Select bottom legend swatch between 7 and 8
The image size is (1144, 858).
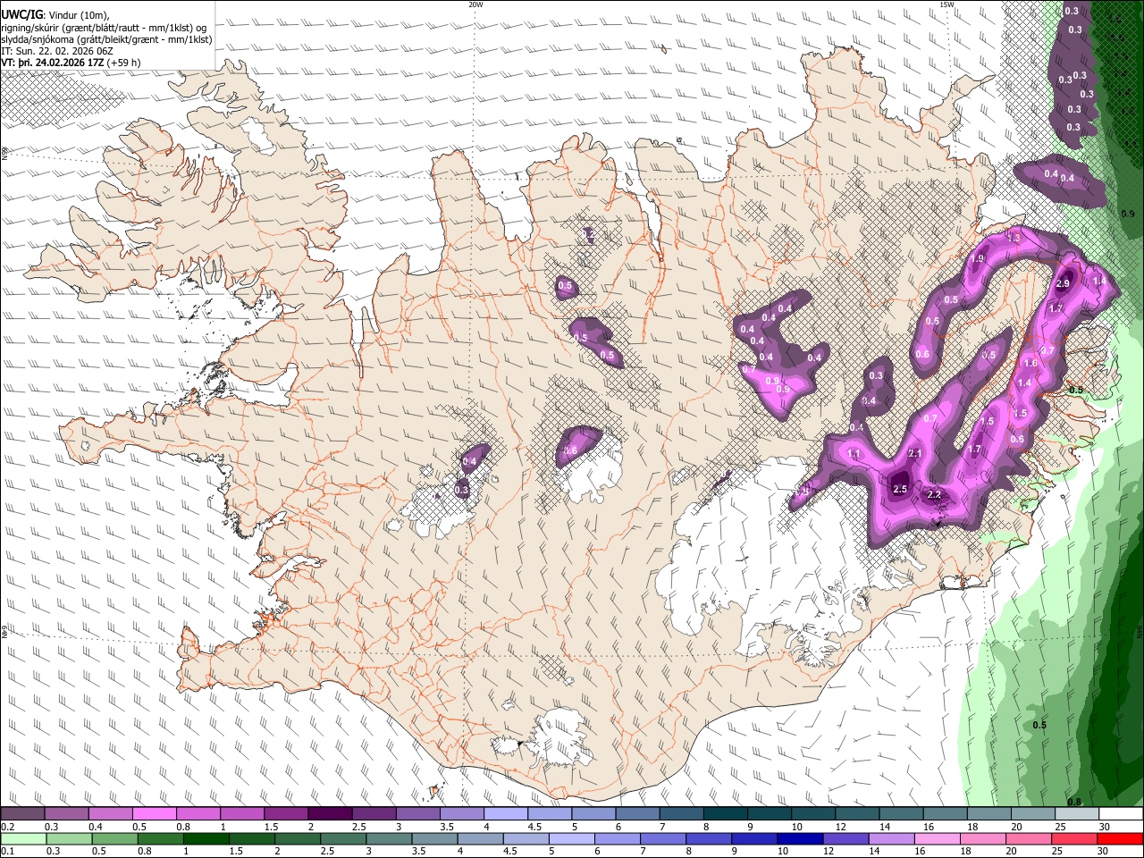click(663, 839)
